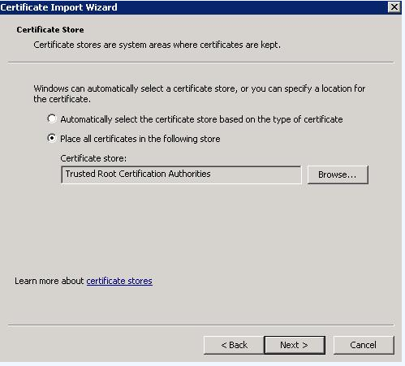Click the 'Certificate Store' heading text

click(50, 29)
